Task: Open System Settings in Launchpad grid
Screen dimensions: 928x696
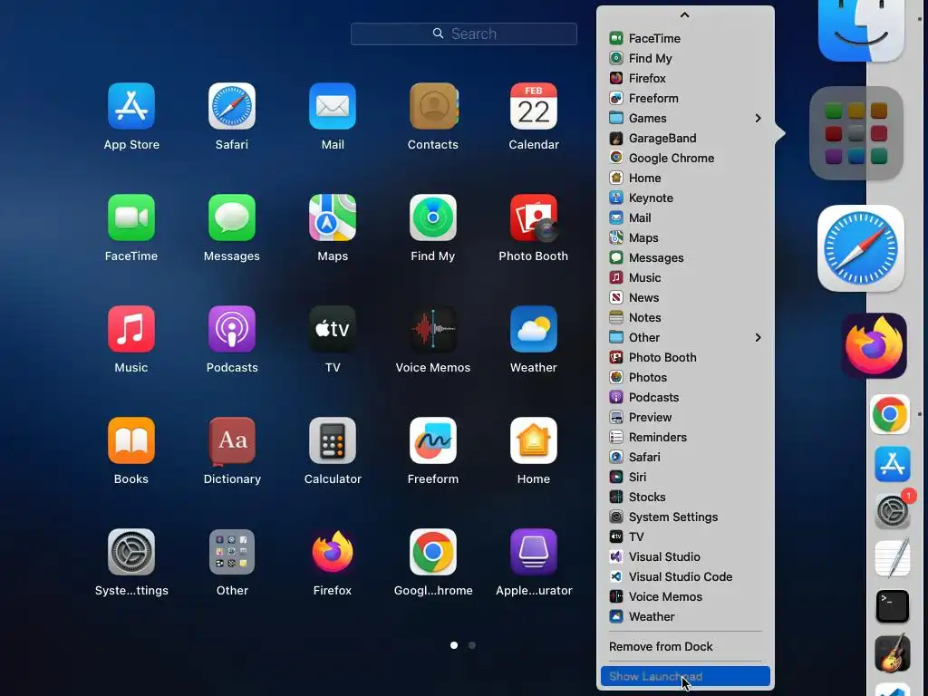Action: pos(131,552)
